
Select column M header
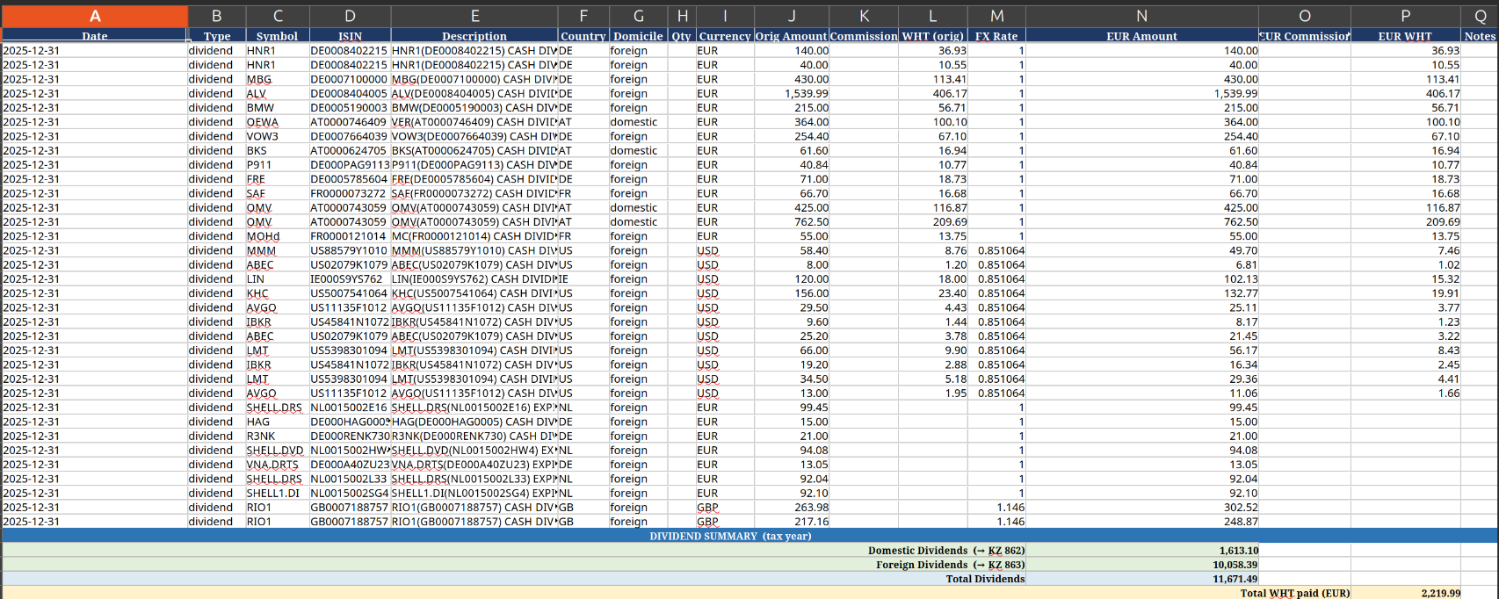point(996,16)
